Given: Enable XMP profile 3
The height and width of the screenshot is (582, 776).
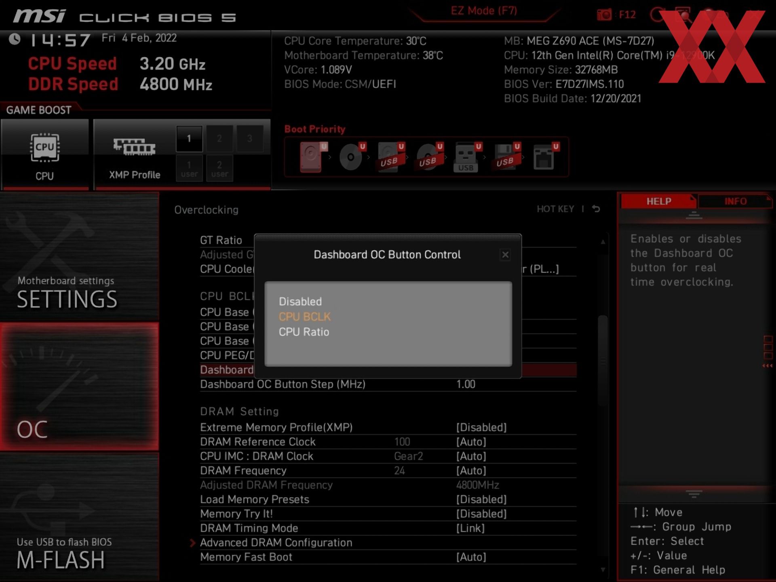Looking at the screenshot, I should tap(250, 139).
